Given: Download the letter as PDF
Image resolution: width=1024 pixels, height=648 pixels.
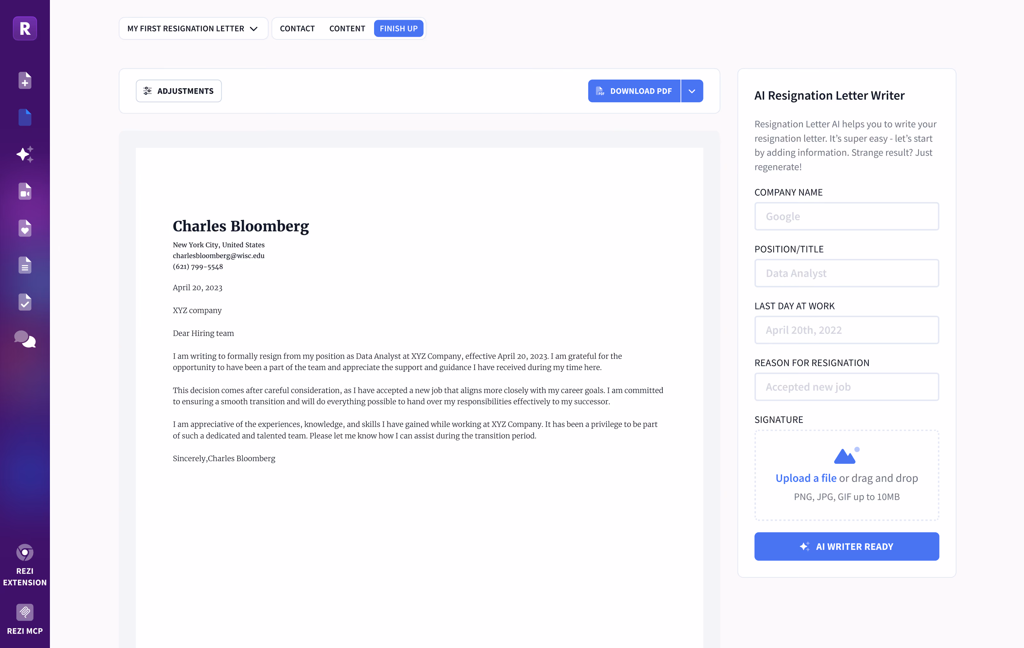Looking at the screenshot, I should pyautogui.click(x=634, y=91).
